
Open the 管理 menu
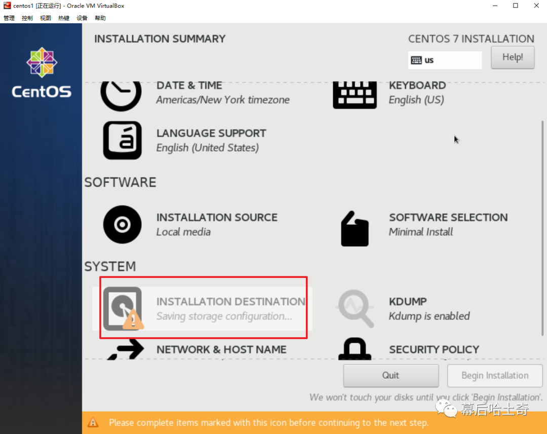(x=9, y=18)
